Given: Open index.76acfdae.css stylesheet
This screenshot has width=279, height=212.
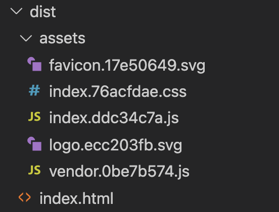Looking at the screenshot, I should pyautogui.click(x=118, y=92).
